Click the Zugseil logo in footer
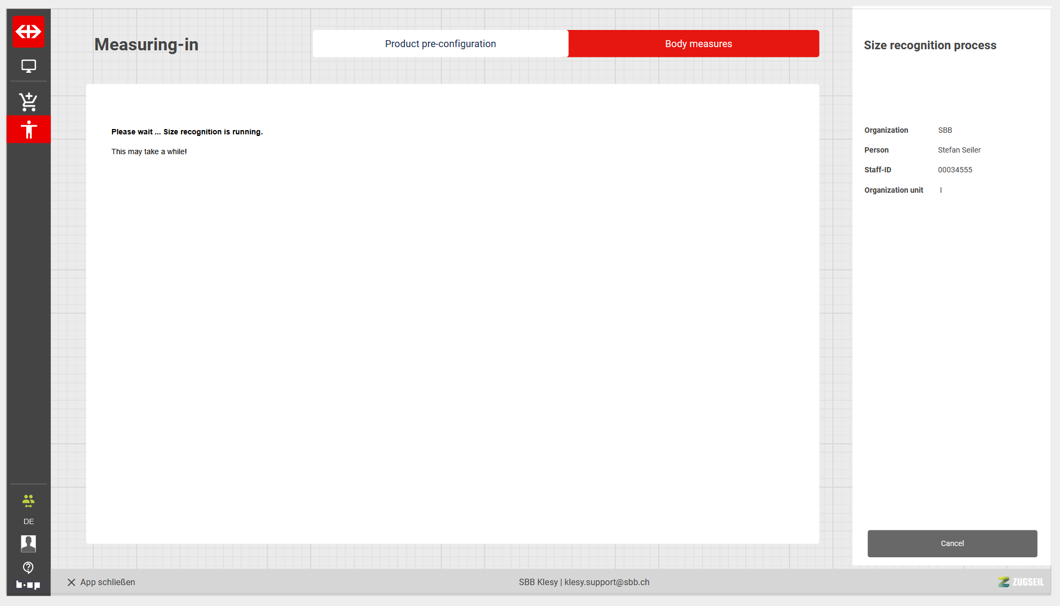The width and height of the screenshot is (1060, 606). [1021, 582]
